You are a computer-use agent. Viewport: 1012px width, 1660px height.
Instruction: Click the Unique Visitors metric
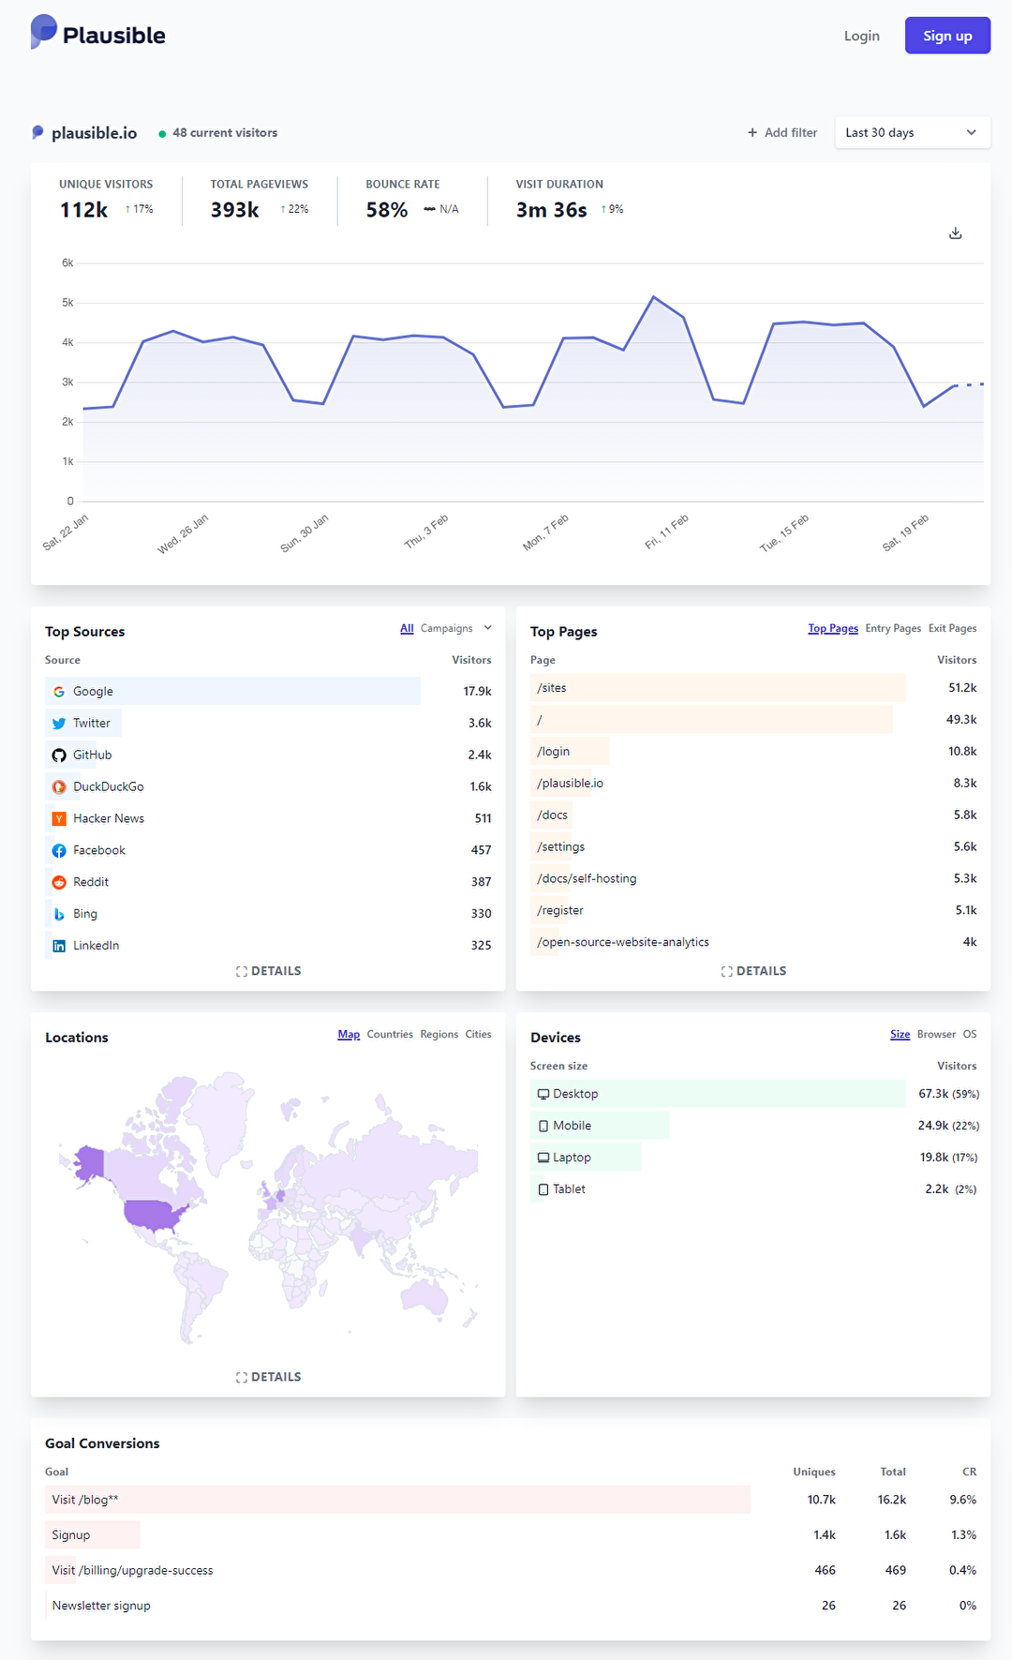coord(106,201)
